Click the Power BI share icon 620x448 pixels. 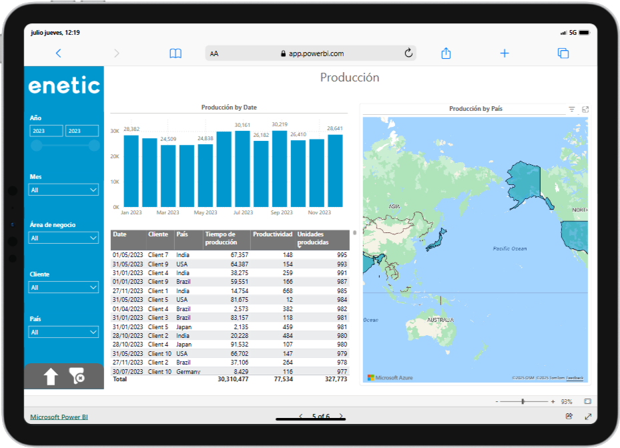pyautogui.click(x=569, y=416)
